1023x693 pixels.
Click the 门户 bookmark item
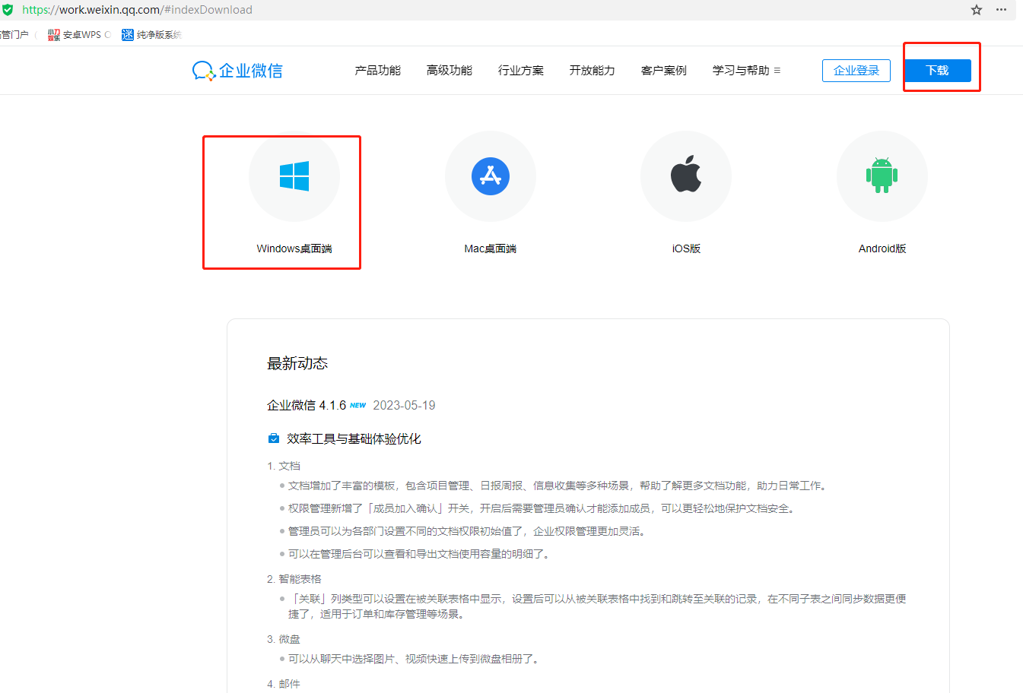(14, 35)
